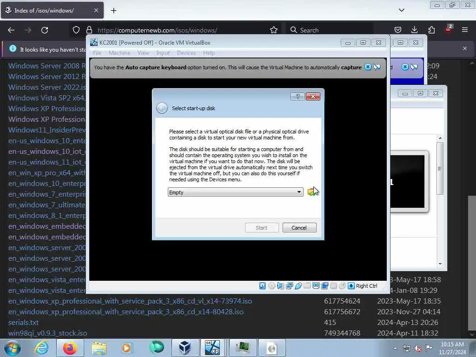Click the back arrow next to Select start-up disk
The width and height of the screenshot is (476, 357).
tap(162, 108)
